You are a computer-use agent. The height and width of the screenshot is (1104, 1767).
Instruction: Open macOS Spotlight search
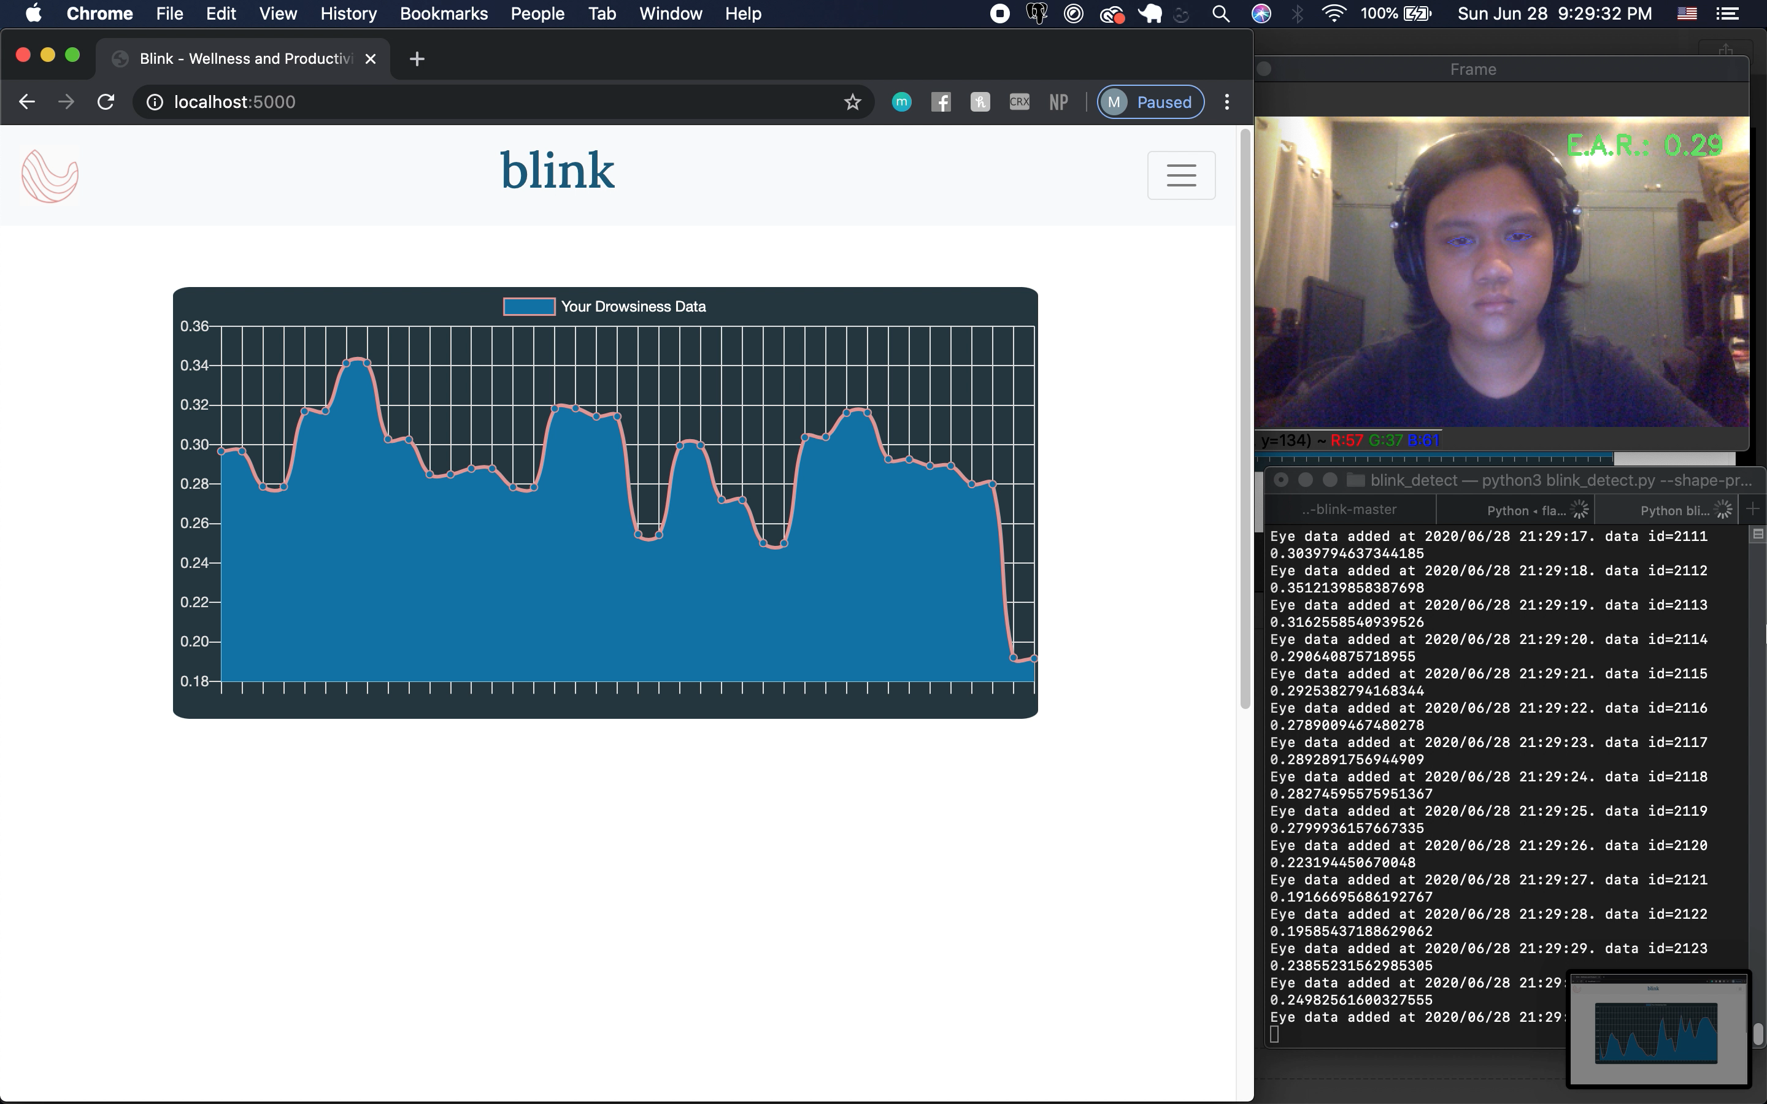click(1220, 14)
